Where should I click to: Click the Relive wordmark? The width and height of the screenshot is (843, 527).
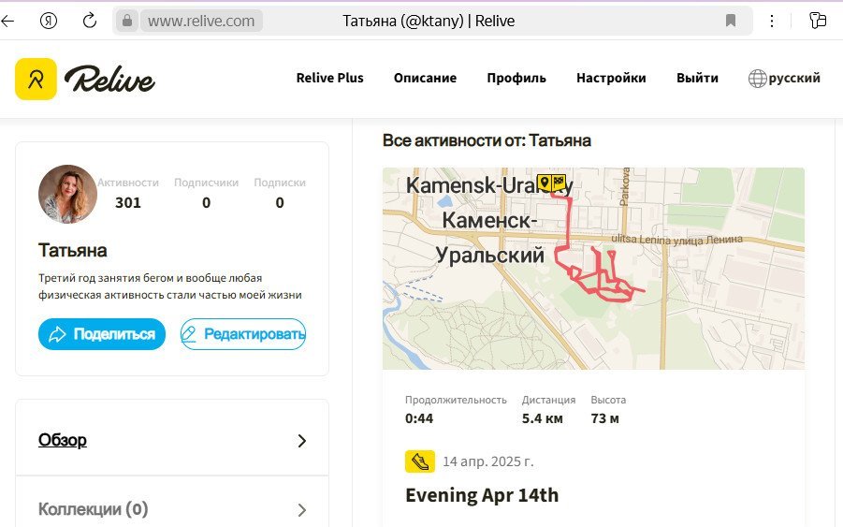[x=110, y=79]
